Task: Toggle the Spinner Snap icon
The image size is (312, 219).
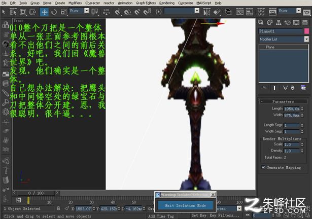Action: tap(147, 12)
